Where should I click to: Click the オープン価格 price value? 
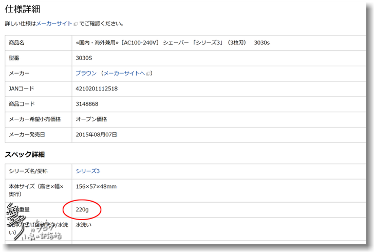point(91,119)
